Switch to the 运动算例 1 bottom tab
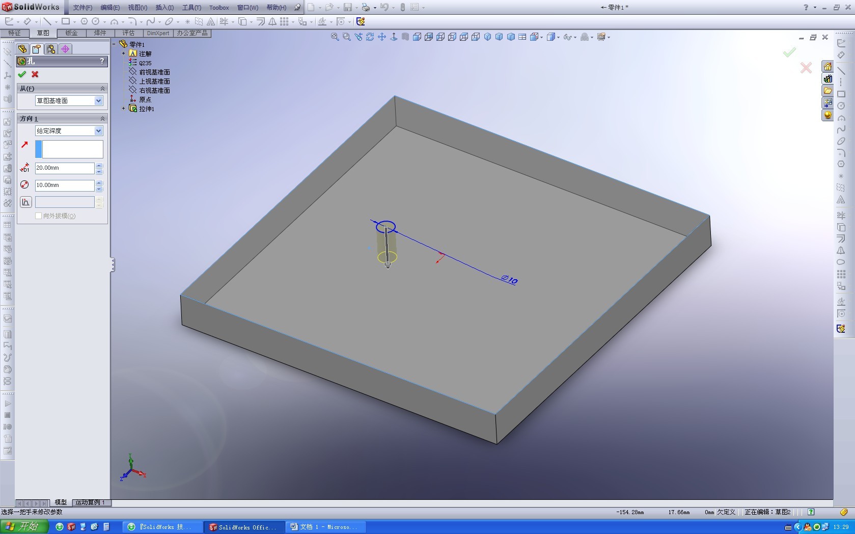 click(91, 502)
